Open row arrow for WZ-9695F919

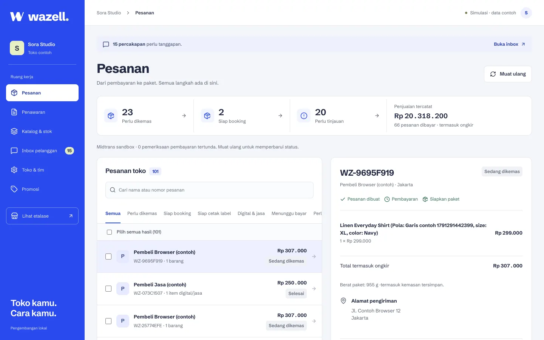click(x=314, y=257)
